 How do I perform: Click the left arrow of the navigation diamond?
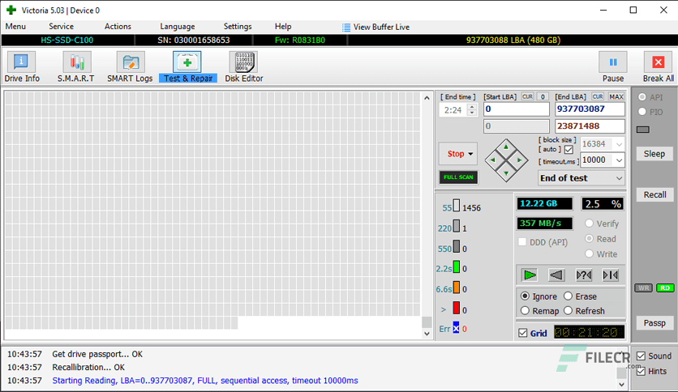point(492,160)
